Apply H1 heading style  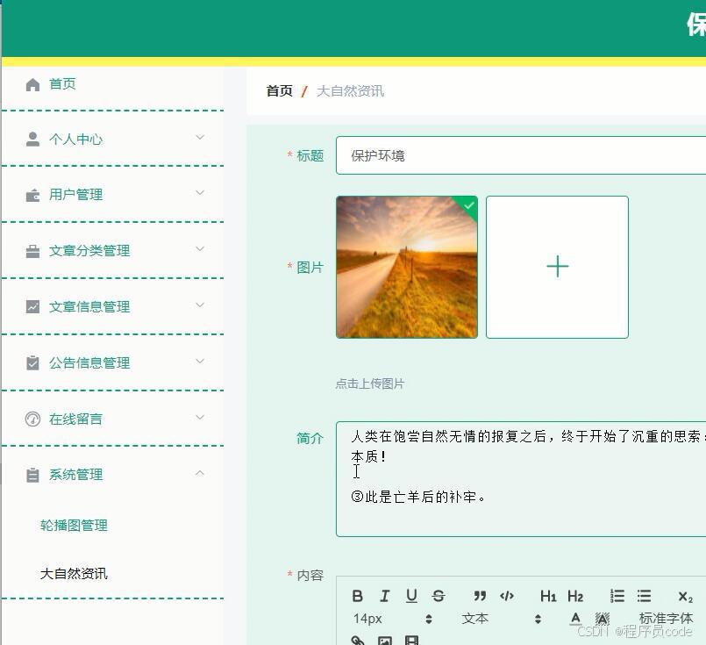[547, 596]
